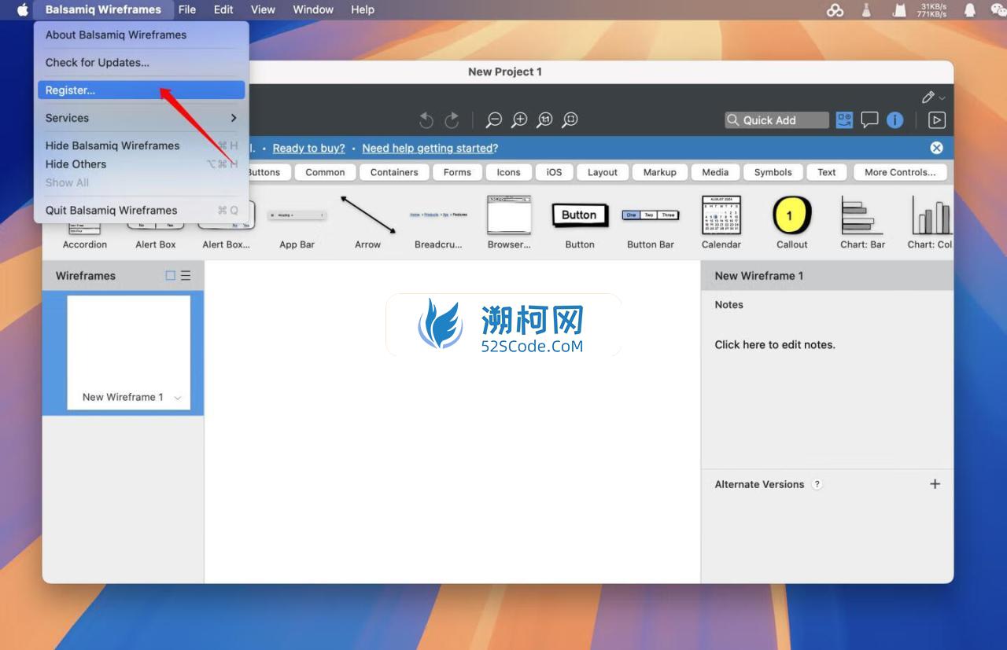Switch wireframes list to thumbnail view
Image resolution: width=1007 pixels, height=650 pixels.
(171, 275)
